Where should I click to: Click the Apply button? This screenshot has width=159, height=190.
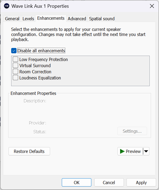point(141,183)
